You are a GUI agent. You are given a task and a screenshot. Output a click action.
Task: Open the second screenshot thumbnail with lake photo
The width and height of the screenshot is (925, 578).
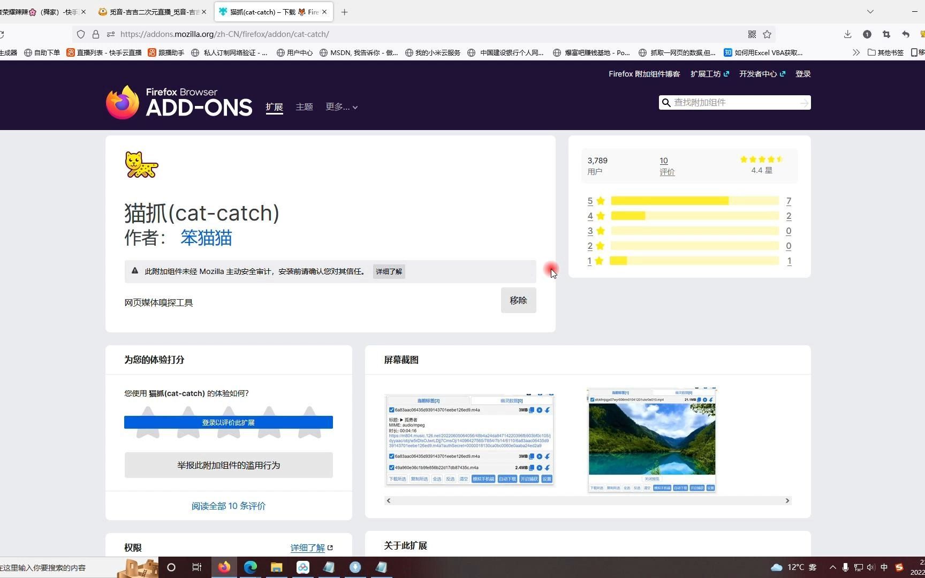pyautogui.click(x=651, y=440)
